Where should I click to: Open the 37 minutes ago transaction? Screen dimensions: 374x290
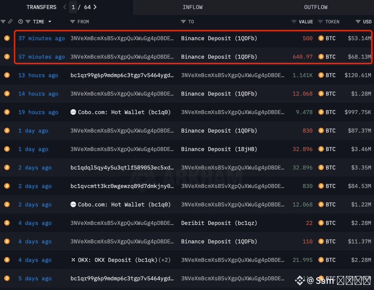42,38
